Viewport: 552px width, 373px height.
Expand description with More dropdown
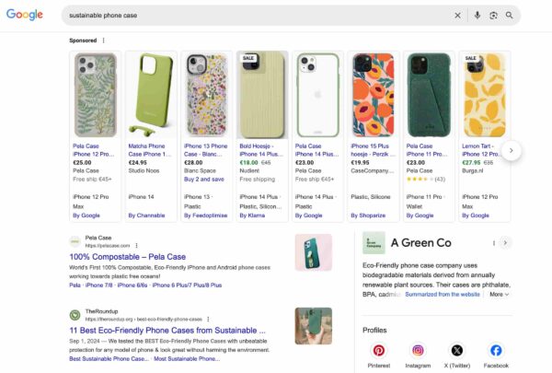pyautogui.click(x=500, y=295)
